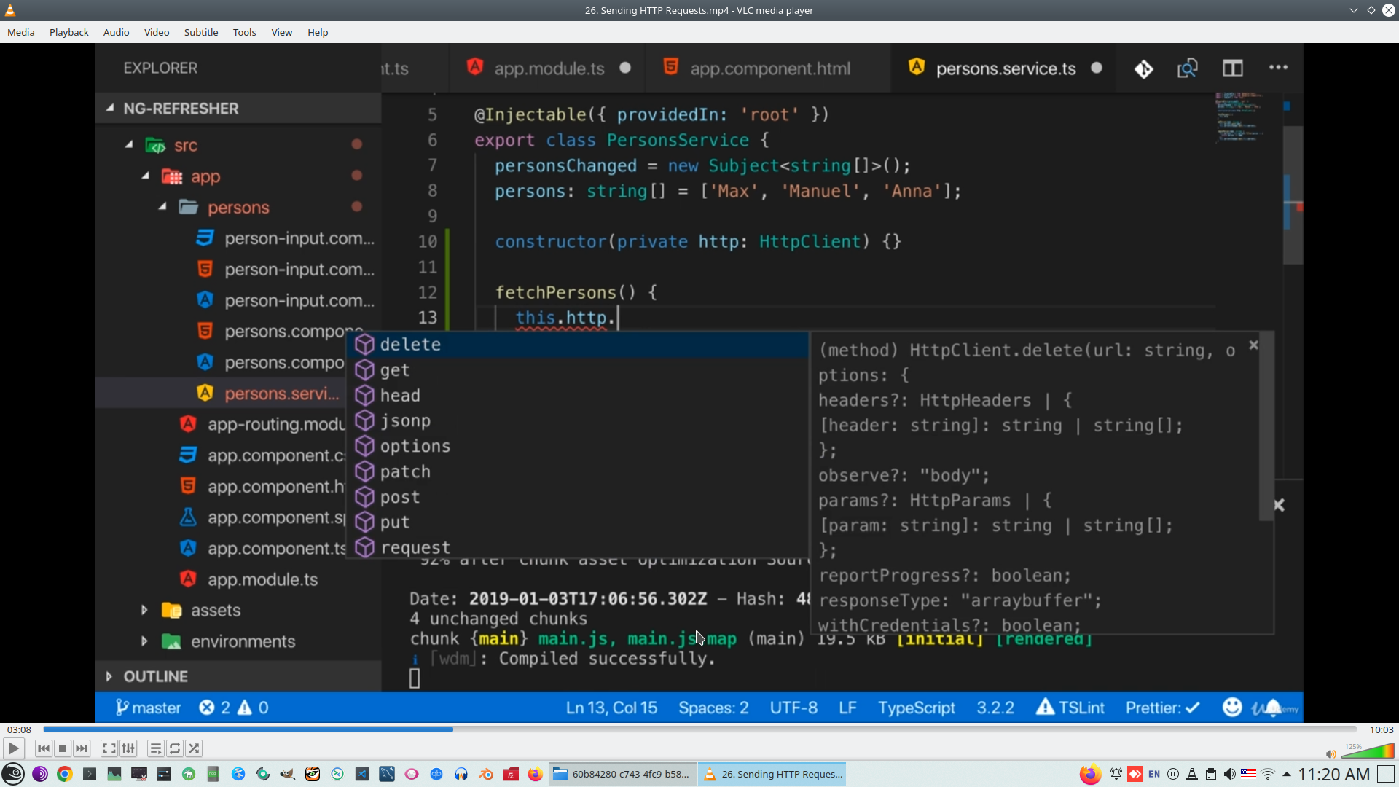Open the Subtitle menu
Screen dimensions: 1399x787
coord(200,32)
